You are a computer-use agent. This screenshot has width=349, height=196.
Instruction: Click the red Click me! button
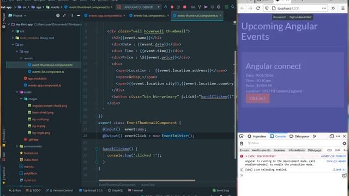257,98
